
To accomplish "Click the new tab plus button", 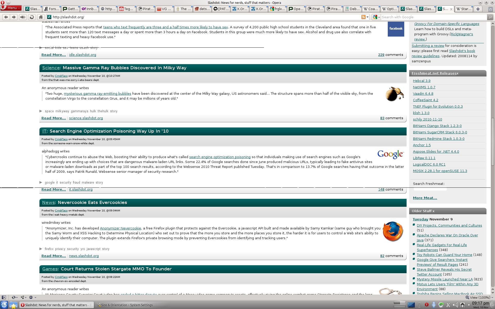I will point(478,9).
